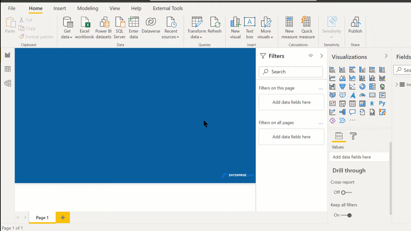The width and height of the screenshot is (411, 231).
Task: Select the Page 1 tab
Action: pyautogui.click(x=42, y=218)
